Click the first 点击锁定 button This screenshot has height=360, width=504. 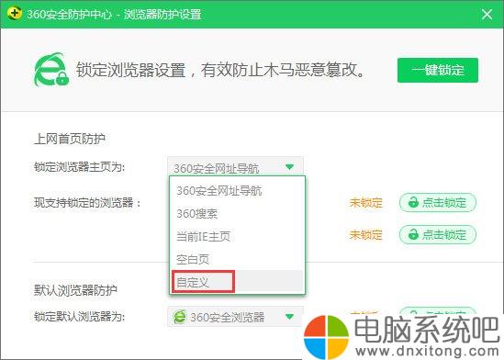tap(438, 202)
